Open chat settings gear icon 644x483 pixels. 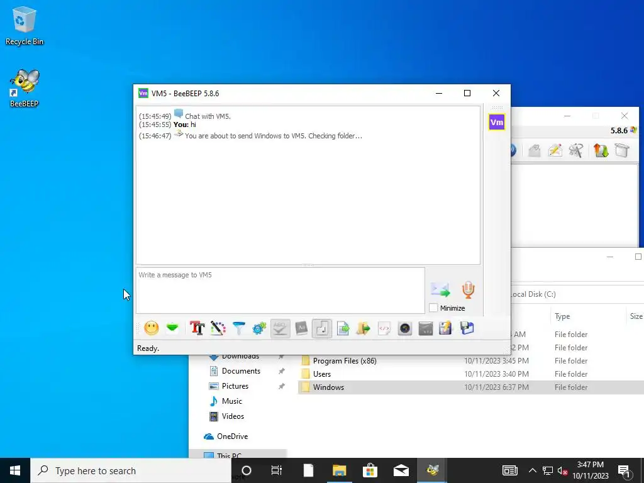tap(259, 328)
